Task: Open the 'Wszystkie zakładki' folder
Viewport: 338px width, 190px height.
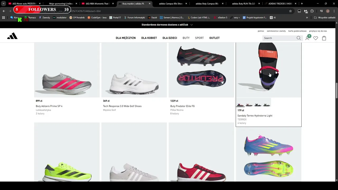Action: [x=325, y=17]
